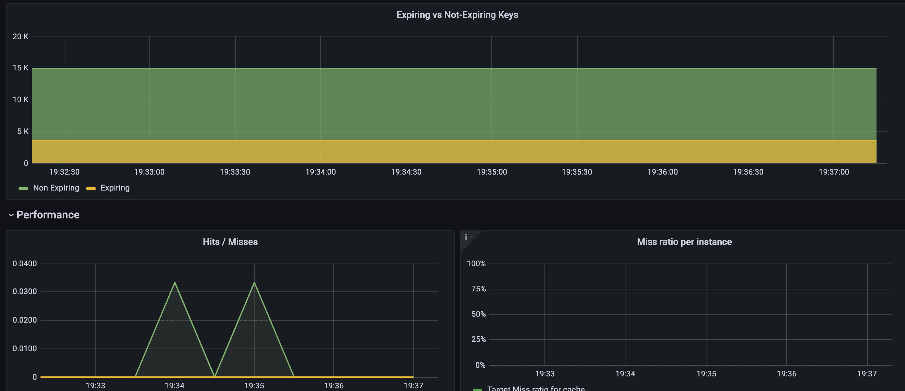Click the 19:36 tick under Miss ratio chart
The image size is (905, 391).
[786, 373]
